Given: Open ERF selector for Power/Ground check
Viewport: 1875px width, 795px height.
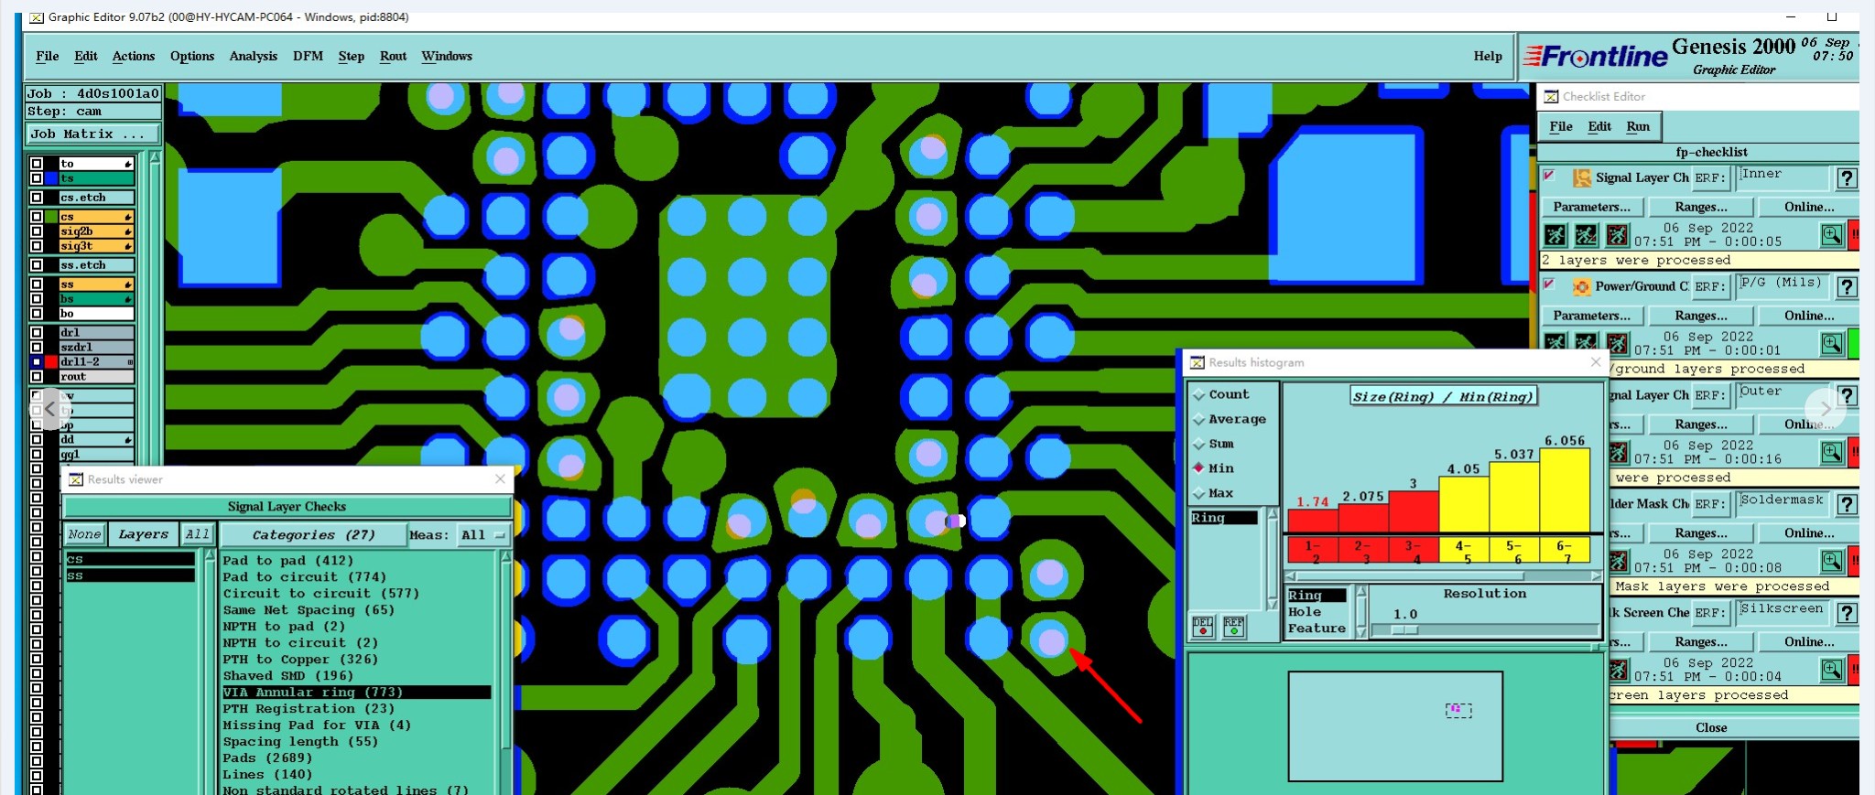Looking at the screenshot, I should tap(1709, 287).
